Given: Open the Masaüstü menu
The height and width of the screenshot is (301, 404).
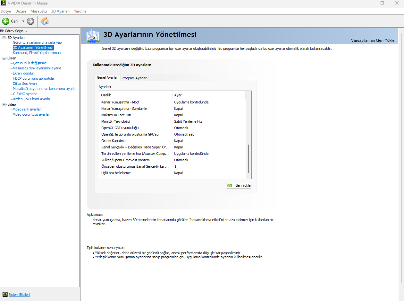Looking at the screenshot, I should point(38,11).
